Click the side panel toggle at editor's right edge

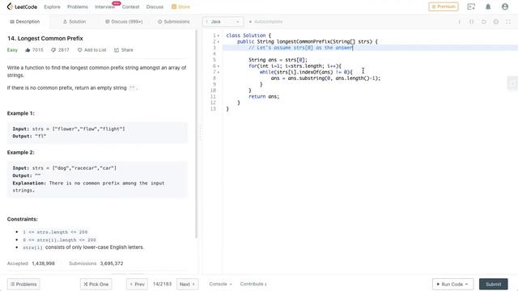512,83
